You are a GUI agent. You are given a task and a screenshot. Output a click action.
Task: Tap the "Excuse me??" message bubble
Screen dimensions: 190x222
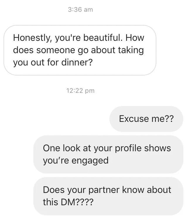pyautogui.click(x=146, y=119)
